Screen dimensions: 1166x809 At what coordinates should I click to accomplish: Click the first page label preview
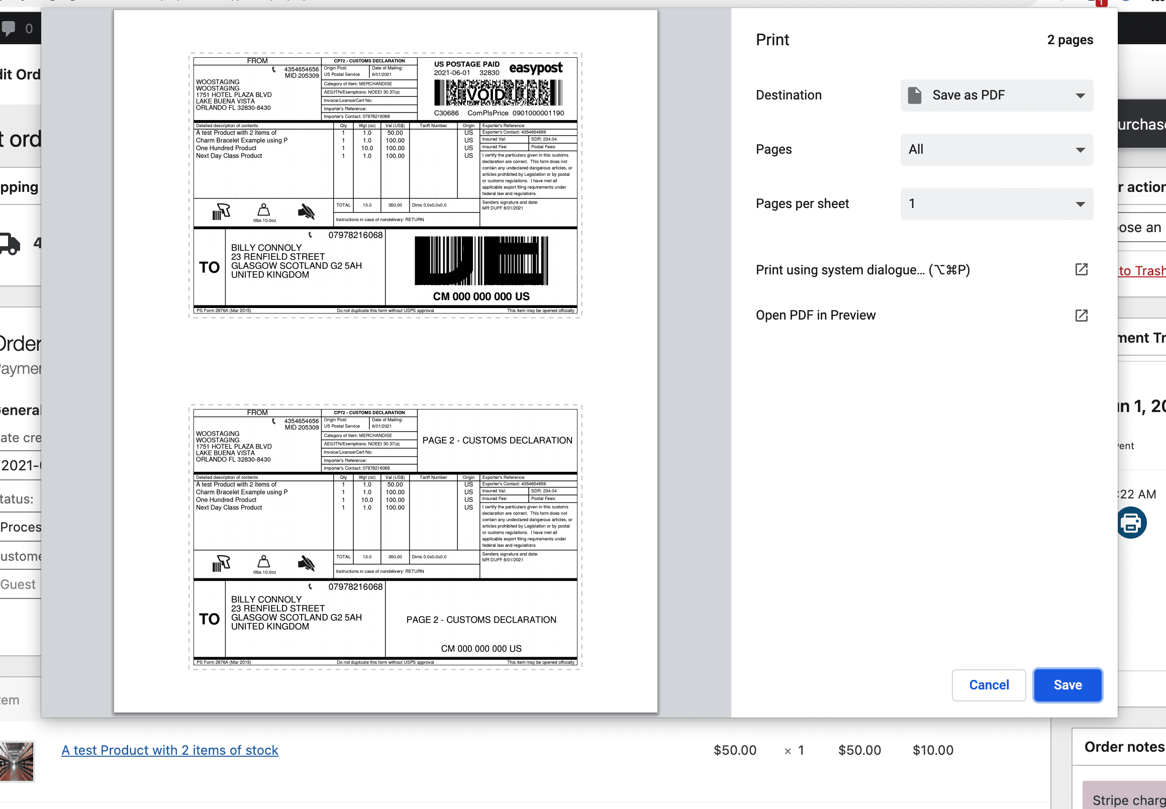[385, 185]
